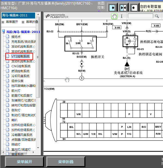Open the 冷却风扇系统 tree item

point(20,76)
